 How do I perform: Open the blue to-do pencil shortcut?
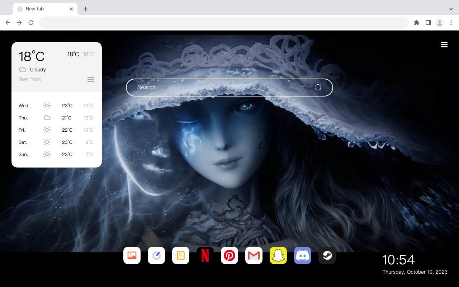pos(156,255)
